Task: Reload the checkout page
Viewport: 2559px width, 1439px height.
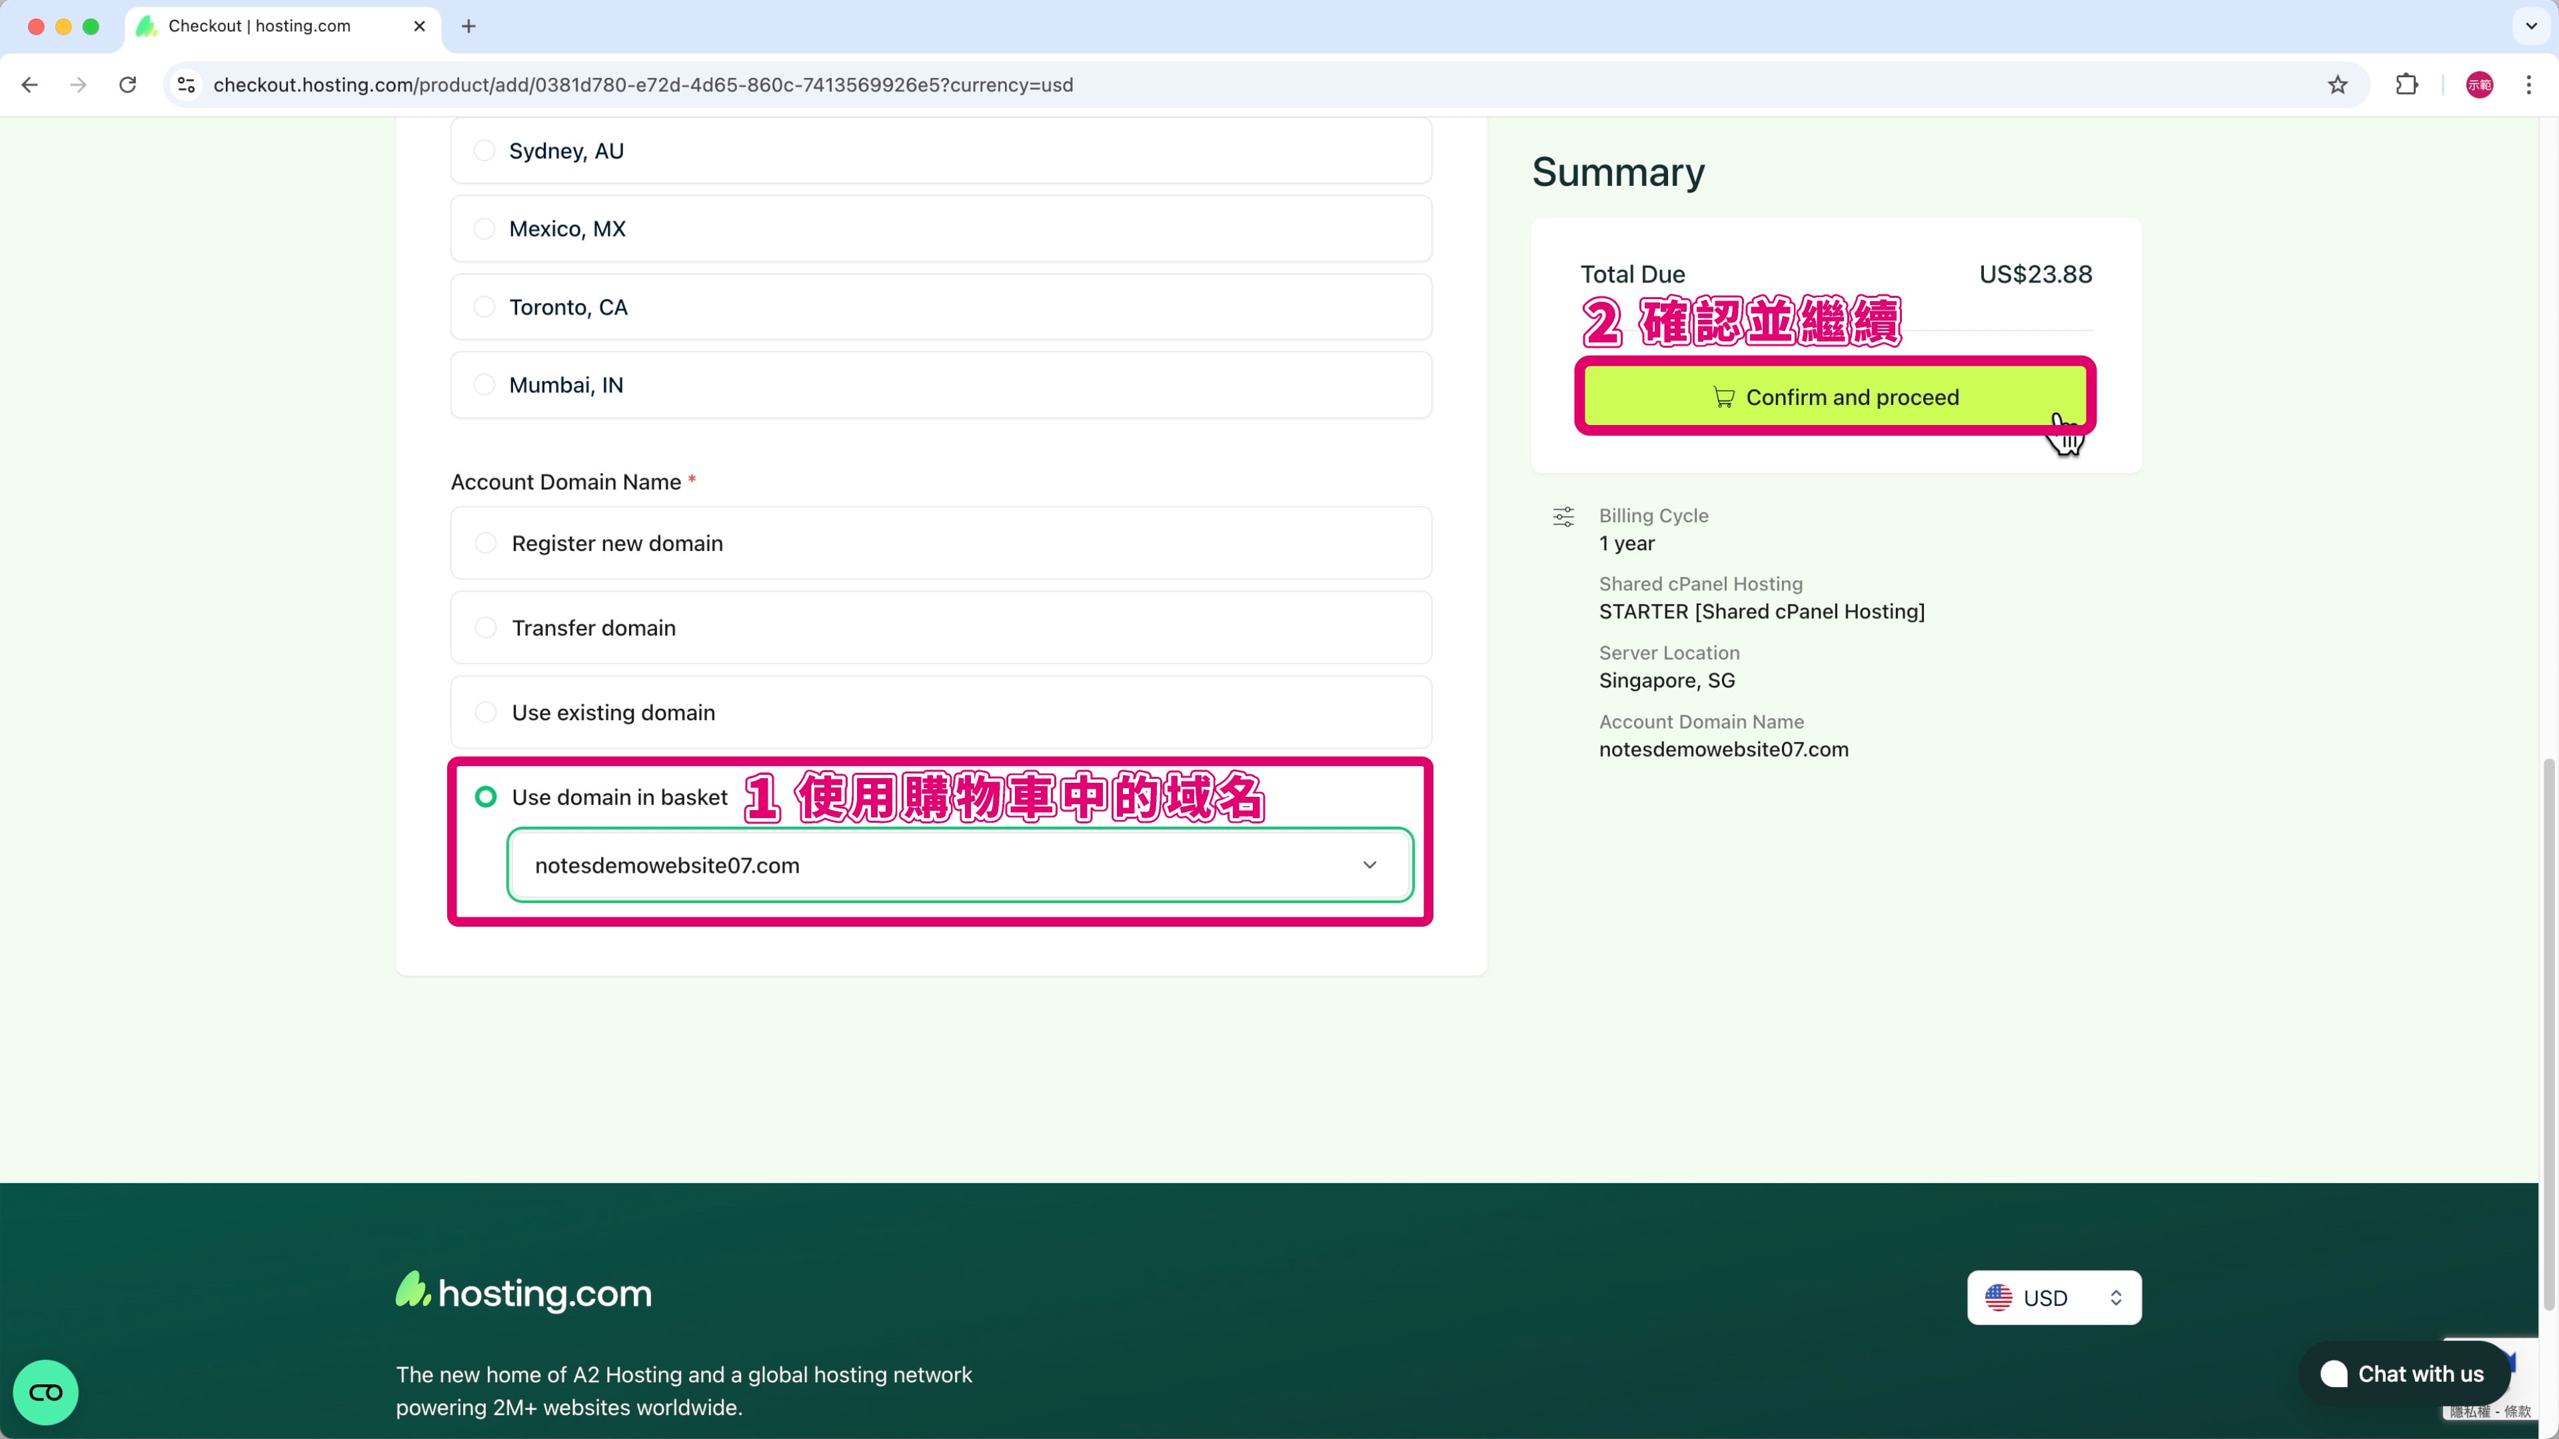Action: [127, 85]
